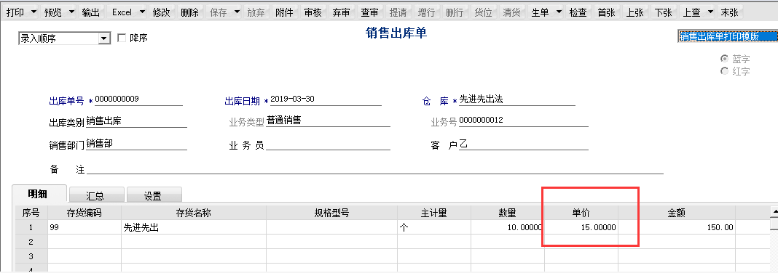Toggle the 降序 checkbox

[121, 38]
